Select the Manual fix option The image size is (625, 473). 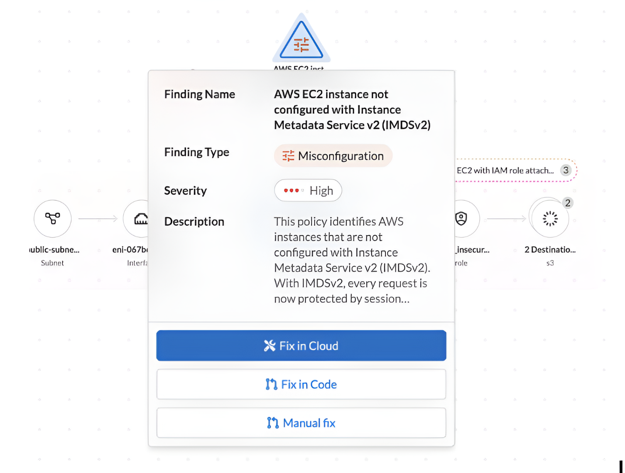301,422
